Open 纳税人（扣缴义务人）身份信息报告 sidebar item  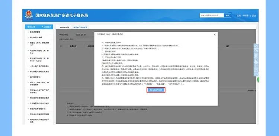39,84
